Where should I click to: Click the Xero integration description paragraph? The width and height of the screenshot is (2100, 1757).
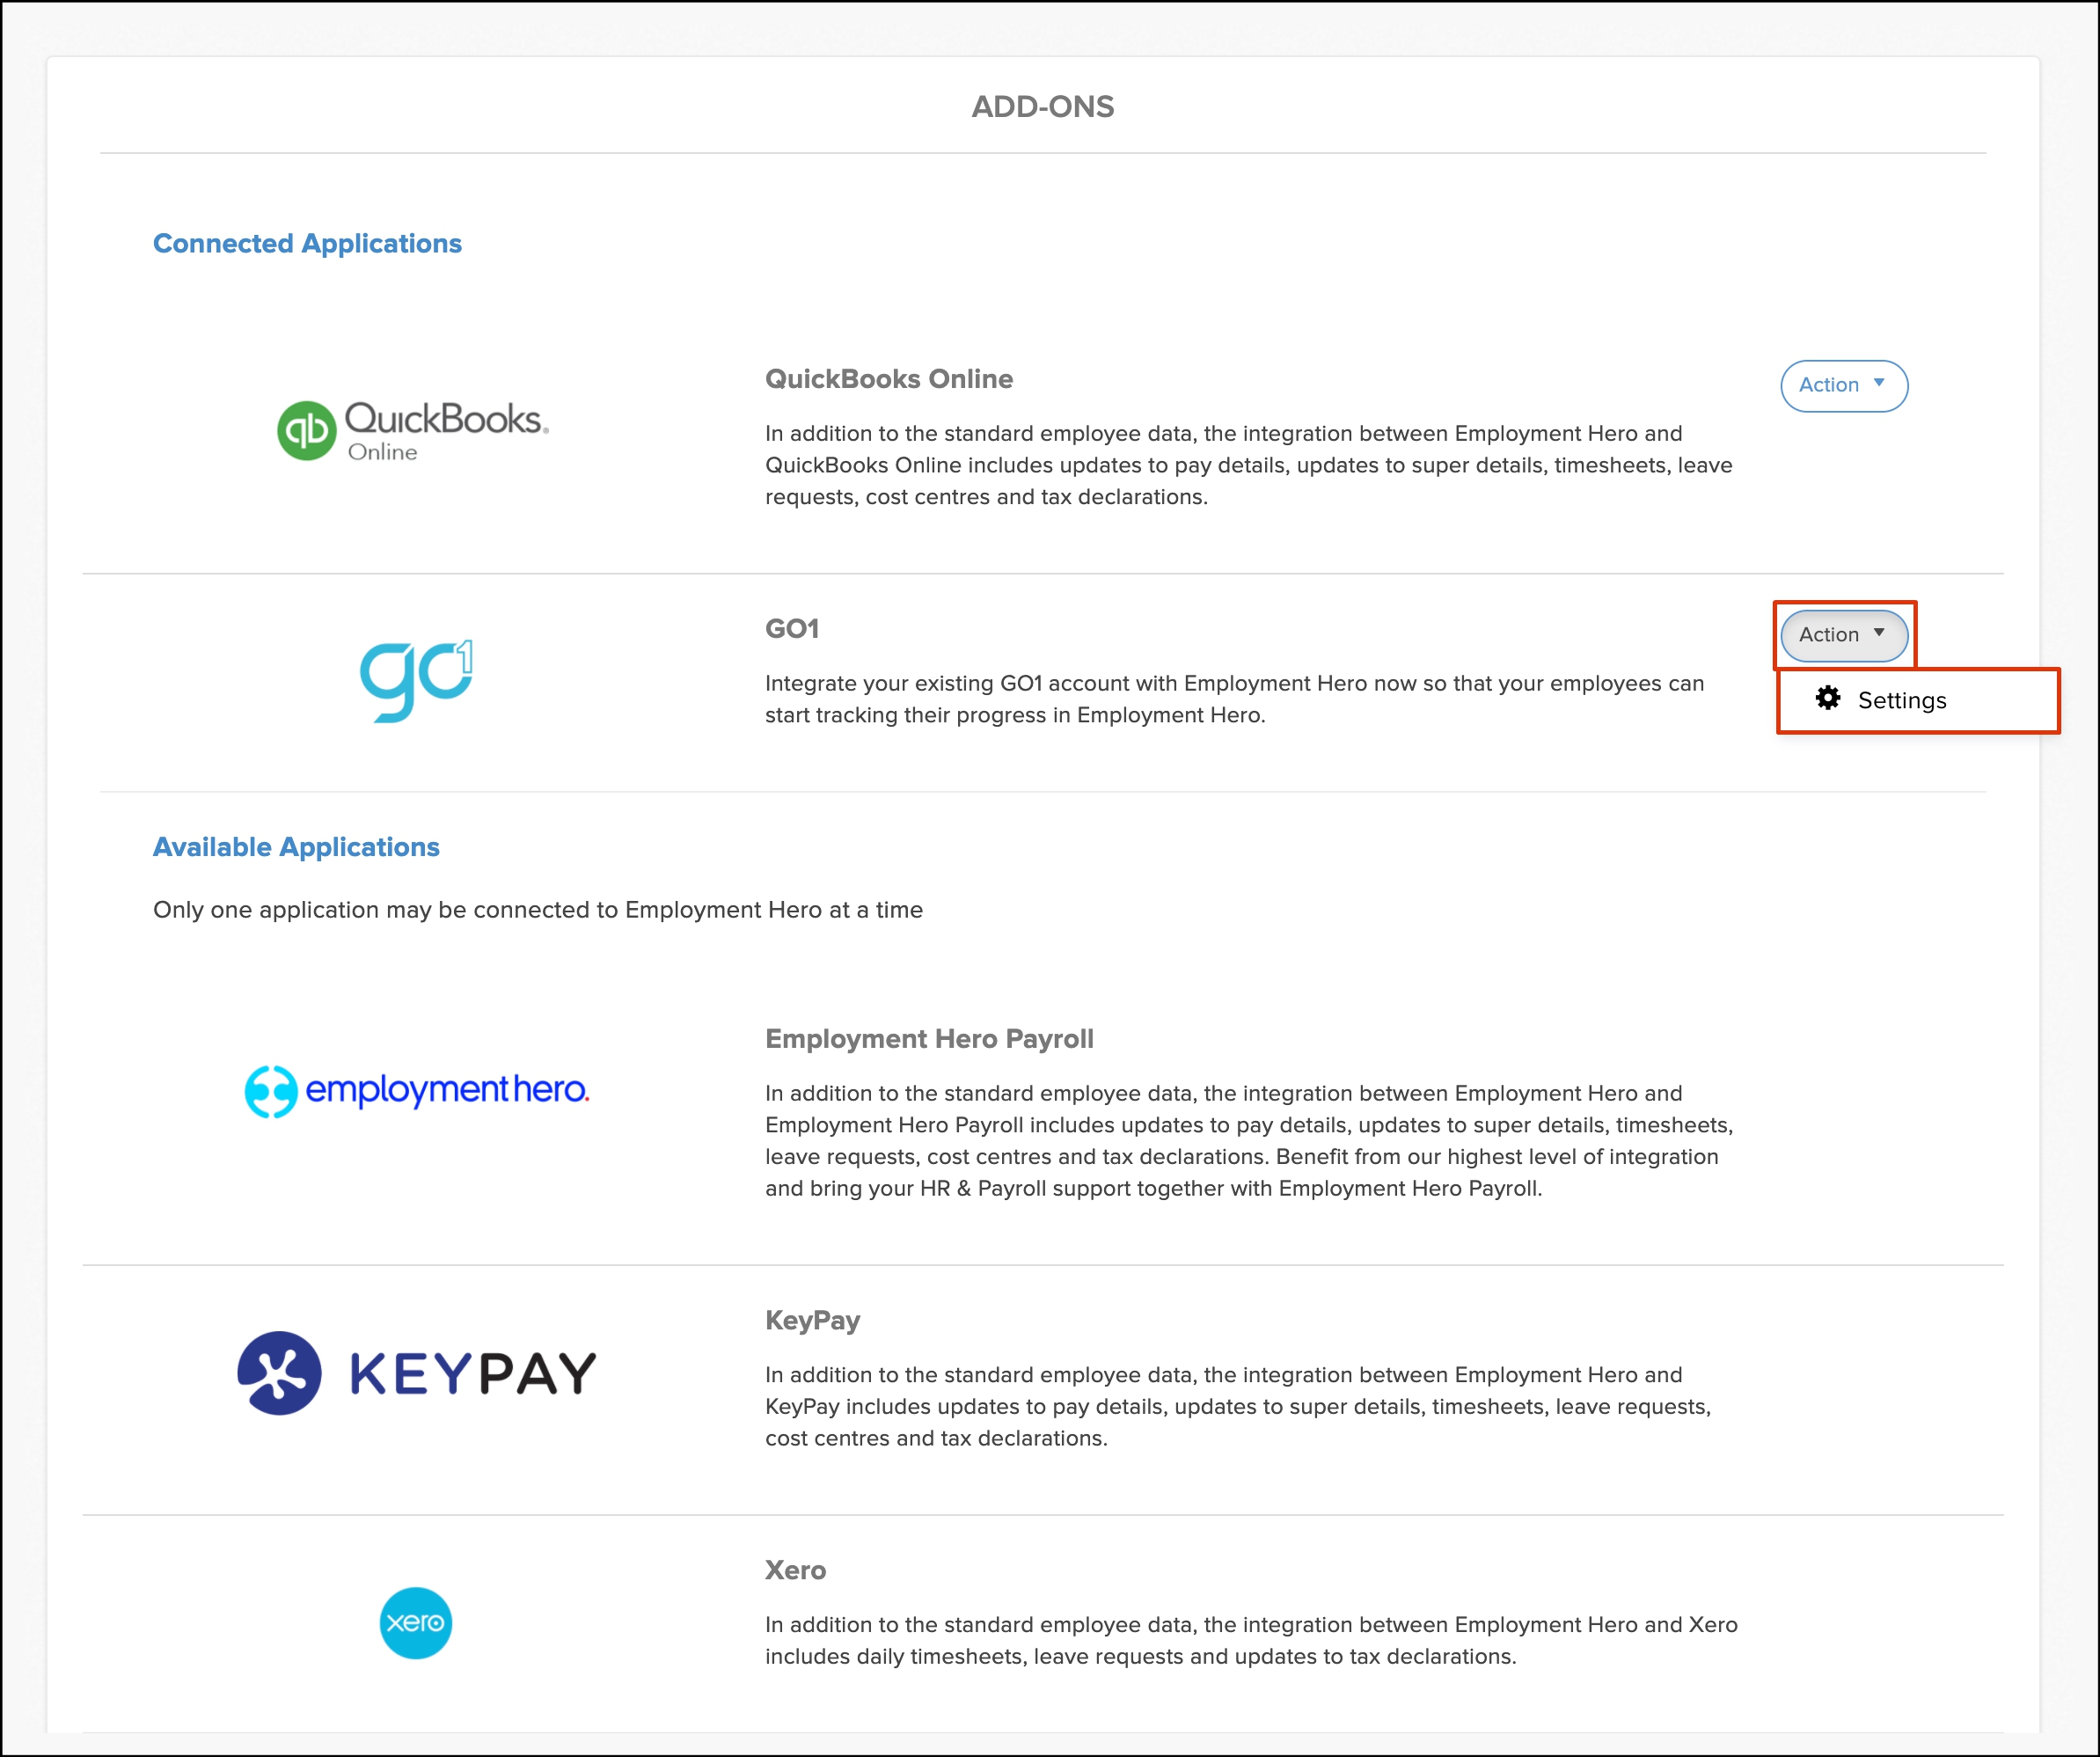(x=1251, y=1640)
